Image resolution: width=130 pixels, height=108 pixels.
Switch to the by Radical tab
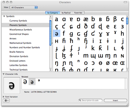click(66, 13)
